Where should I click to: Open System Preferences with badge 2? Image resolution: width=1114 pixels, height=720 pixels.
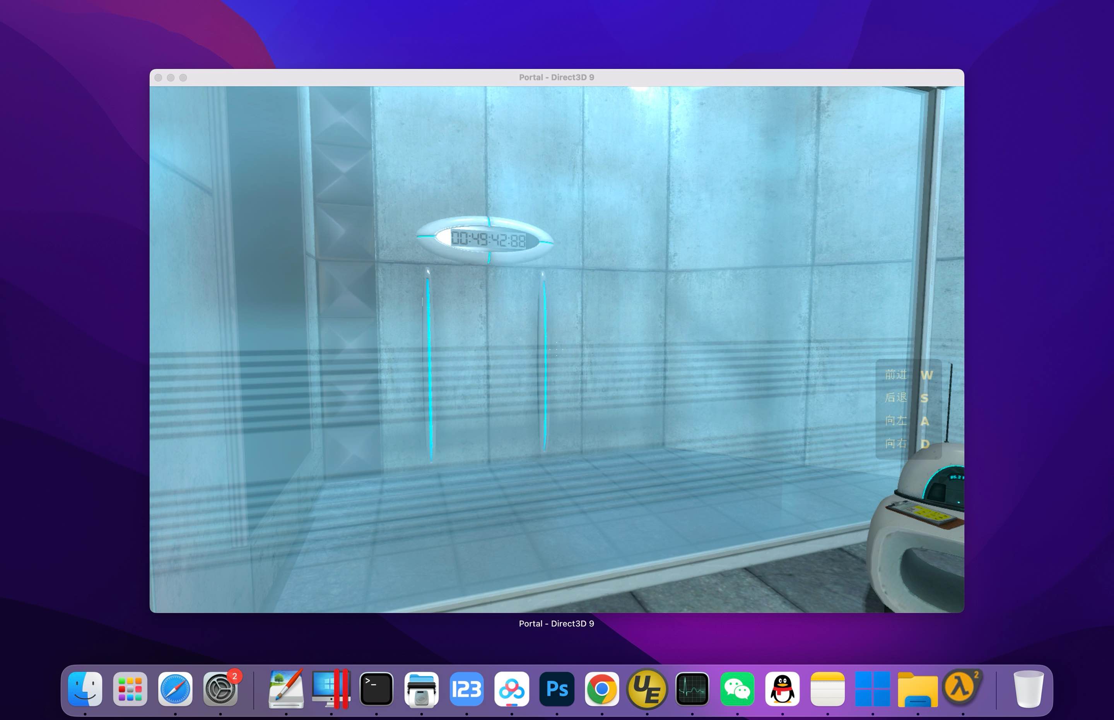220,689
